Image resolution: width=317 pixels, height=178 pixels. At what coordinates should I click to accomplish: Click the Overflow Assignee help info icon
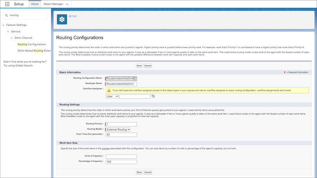(103, 89)
